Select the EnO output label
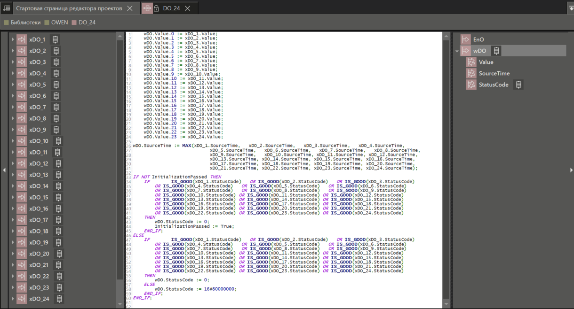 478,39
